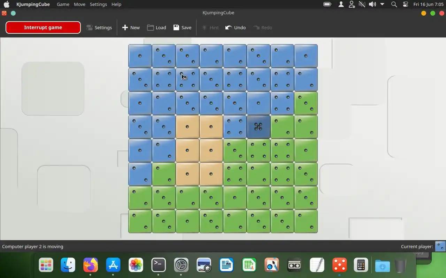Click the teal dot beside the window icon

[13, 13]
